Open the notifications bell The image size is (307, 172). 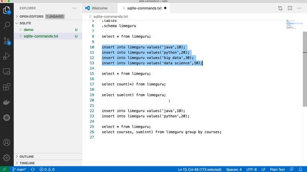[x=300, y=170]
